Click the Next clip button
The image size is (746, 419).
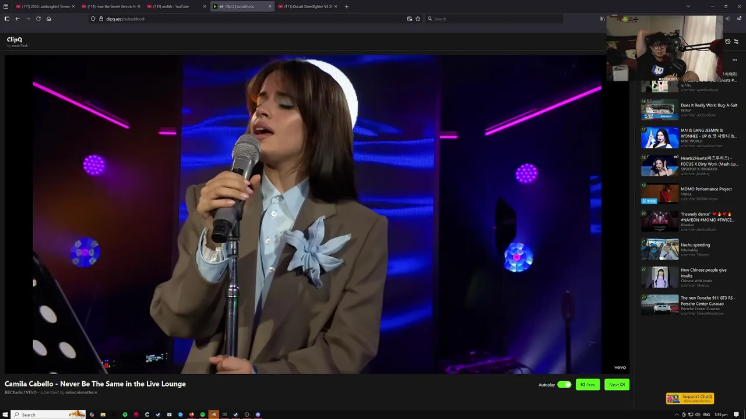pos(617,385)
